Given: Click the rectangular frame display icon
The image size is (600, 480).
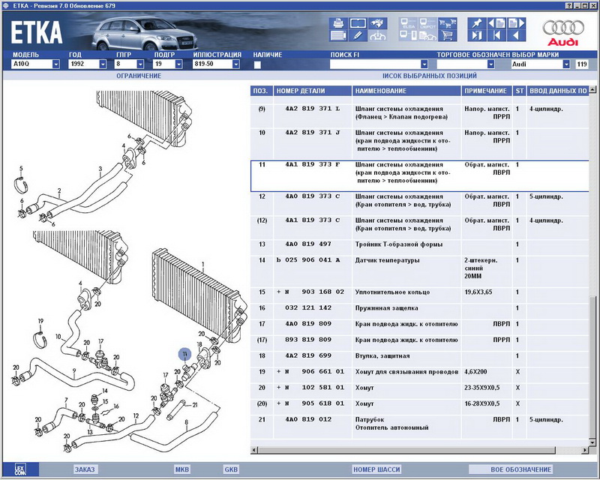Looking at the screenshot, I should coord(358,23).
